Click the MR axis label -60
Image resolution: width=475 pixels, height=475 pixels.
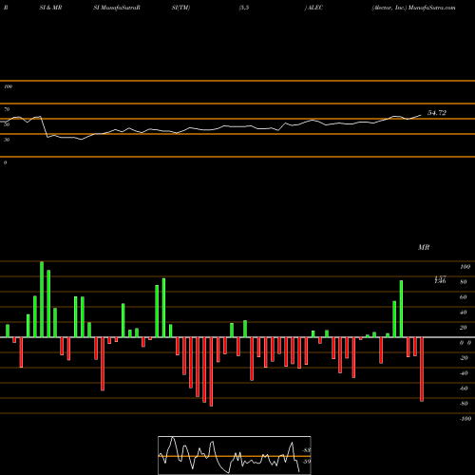pos(464,389)
